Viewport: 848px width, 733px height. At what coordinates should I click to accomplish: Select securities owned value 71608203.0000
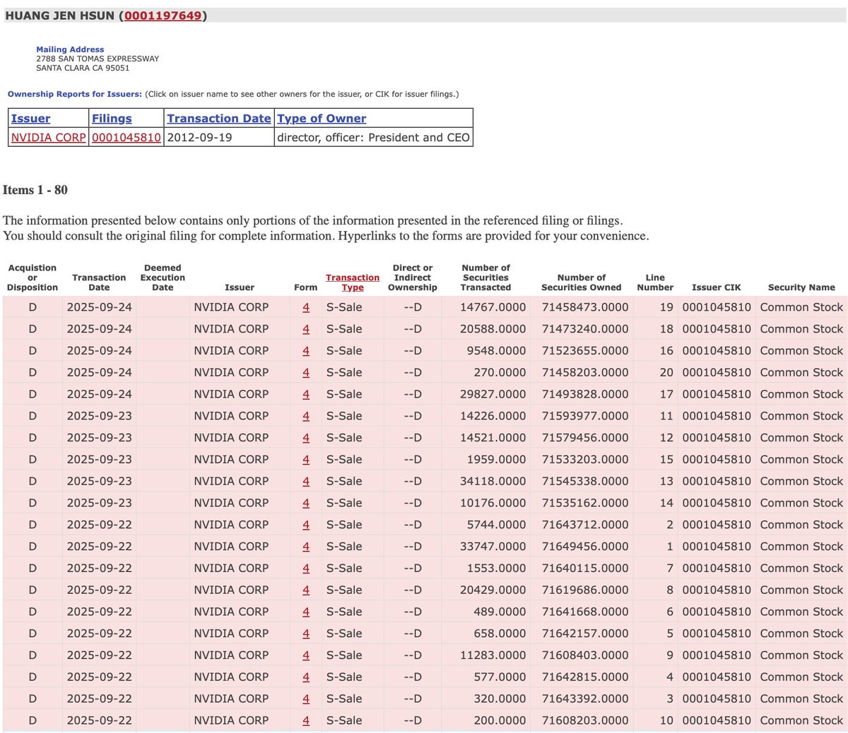click(585, 720)
